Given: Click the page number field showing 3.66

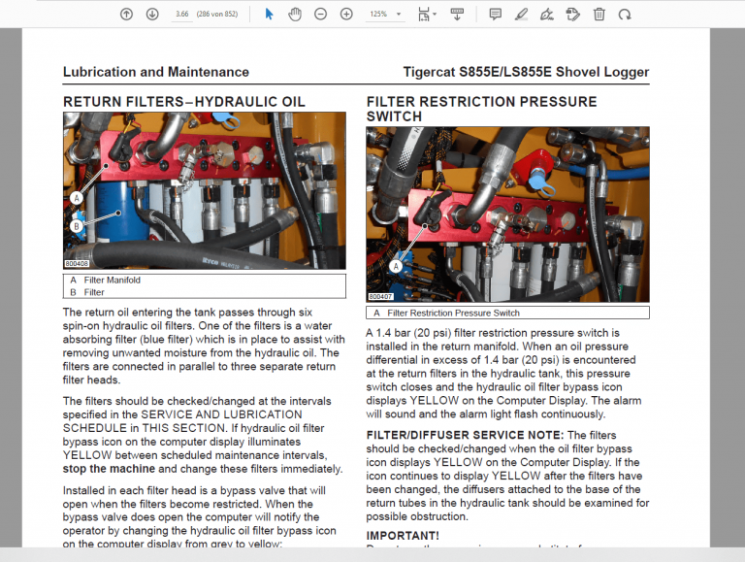Looking at the screenshot, I should coord(182,15).
